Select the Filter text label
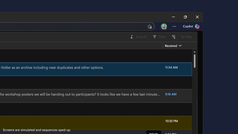Image resolution: width=238 pixels, height=134 pixels. pos(162,37)
